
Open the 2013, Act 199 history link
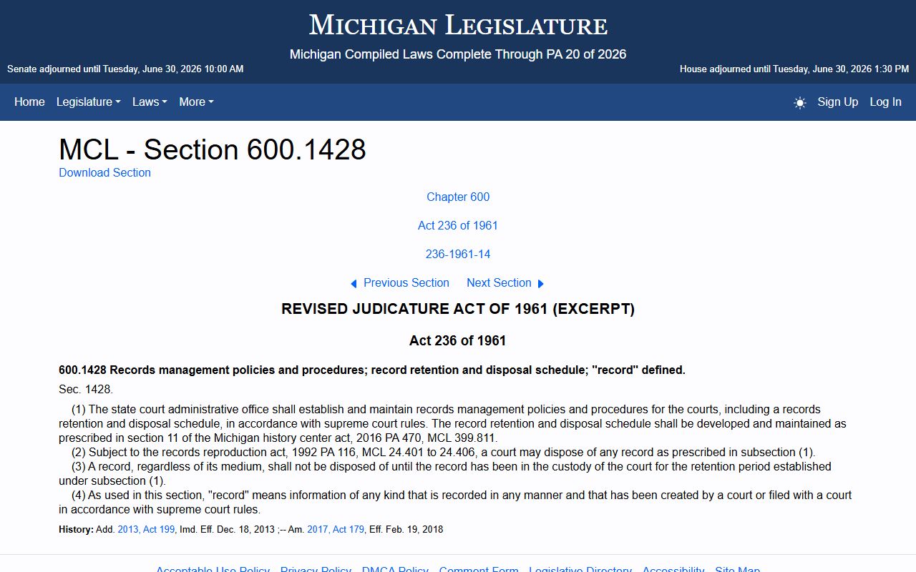click(146, 530)
